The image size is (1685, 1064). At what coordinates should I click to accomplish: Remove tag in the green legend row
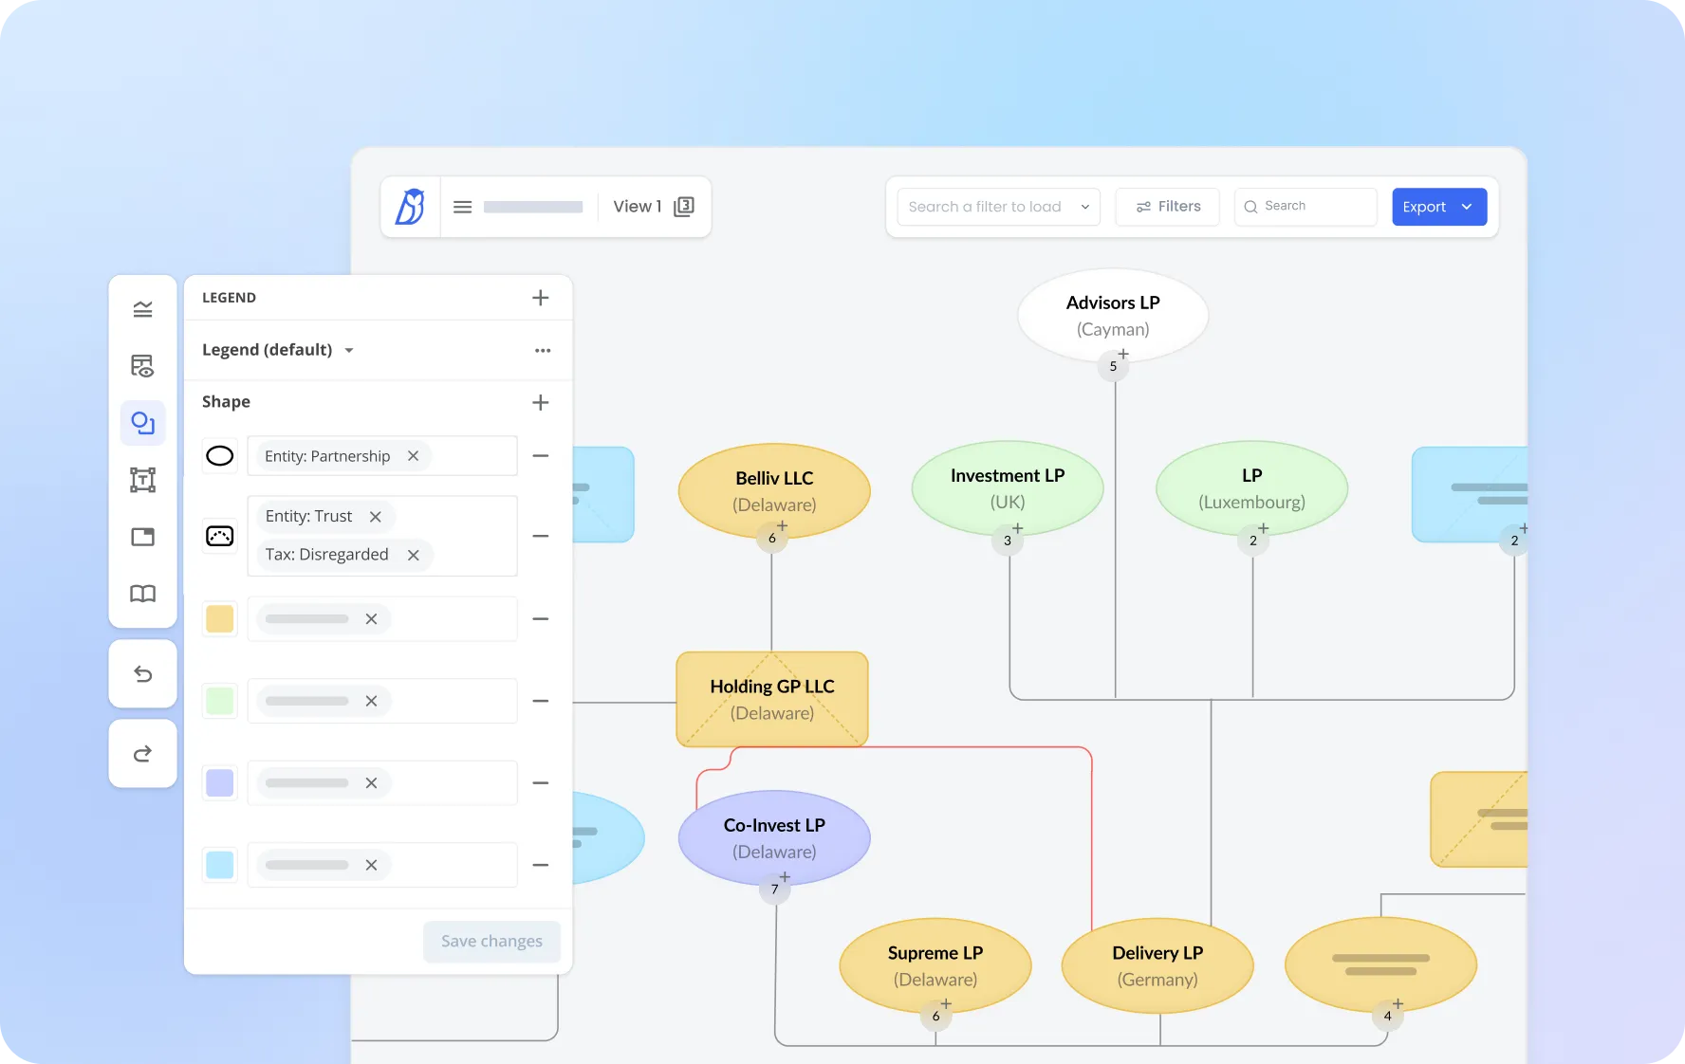point(372,701)
